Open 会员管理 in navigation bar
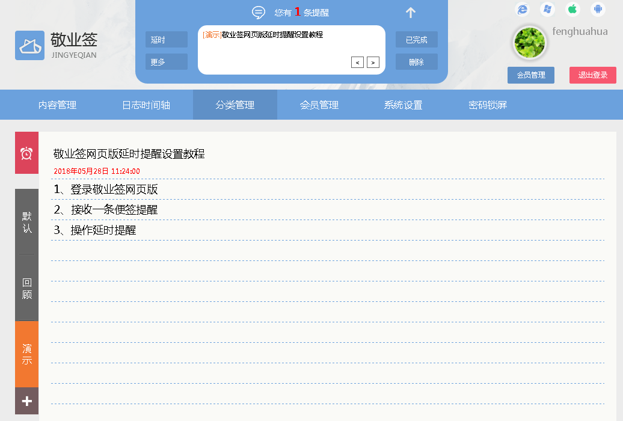Viewport: 623px width, 421px height. [x=319, y=105]
